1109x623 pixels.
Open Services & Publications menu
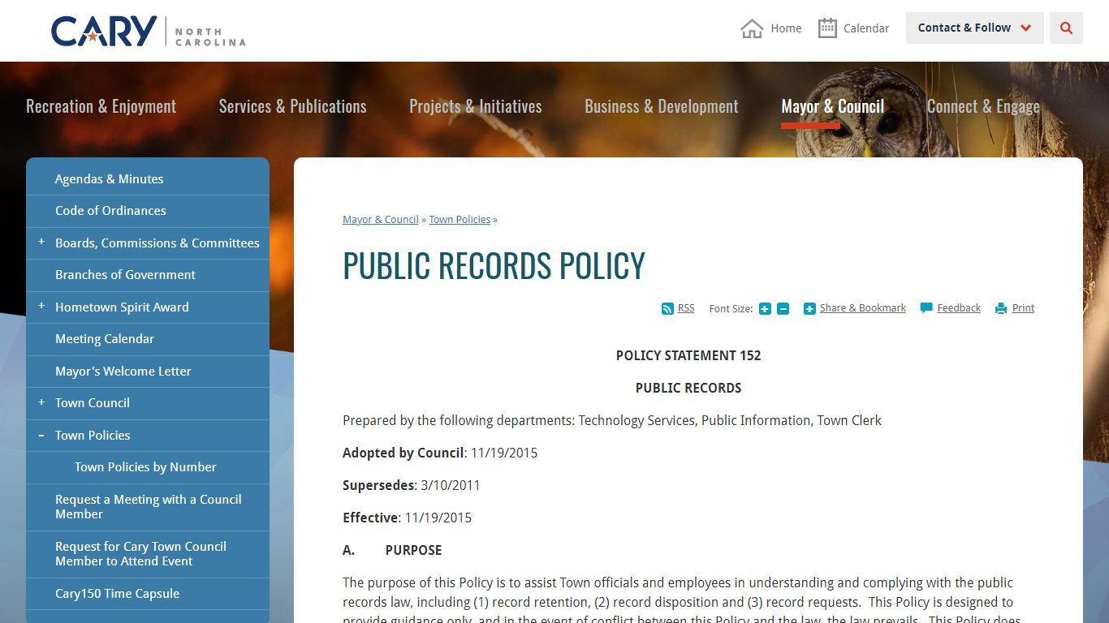tap(292, 106)
